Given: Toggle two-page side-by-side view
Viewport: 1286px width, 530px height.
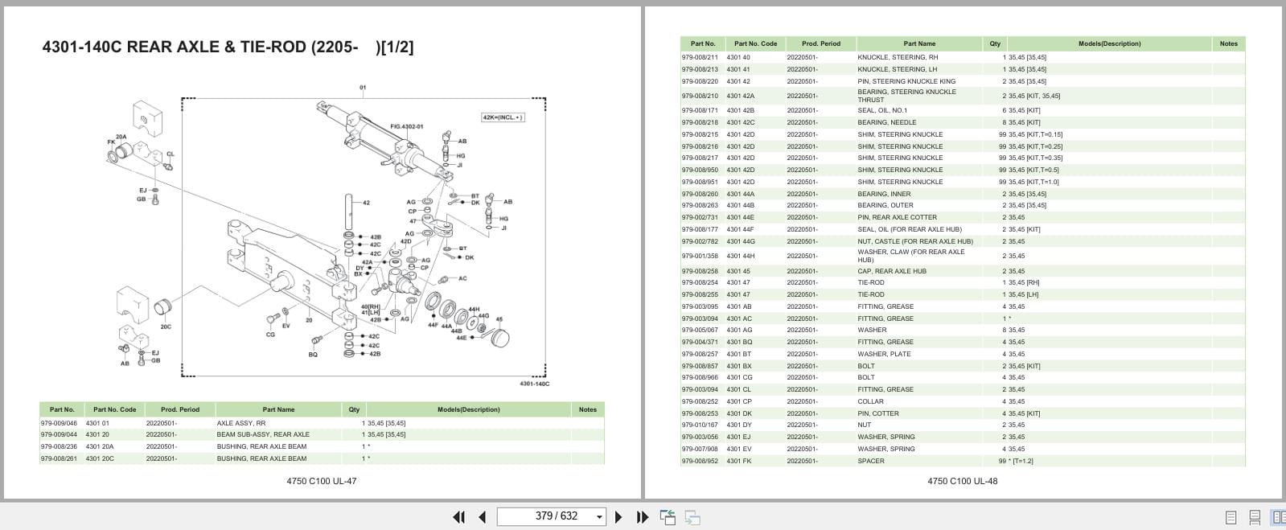Looking at the screenshot, I should [x=1278, y=517].
